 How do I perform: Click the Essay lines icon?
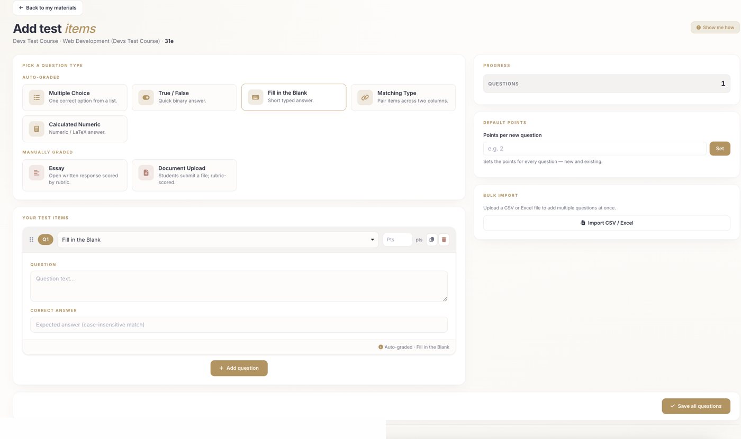point(37,173)
